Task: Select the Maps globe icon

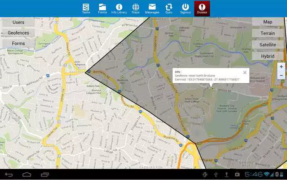Action: coord(136,8)
